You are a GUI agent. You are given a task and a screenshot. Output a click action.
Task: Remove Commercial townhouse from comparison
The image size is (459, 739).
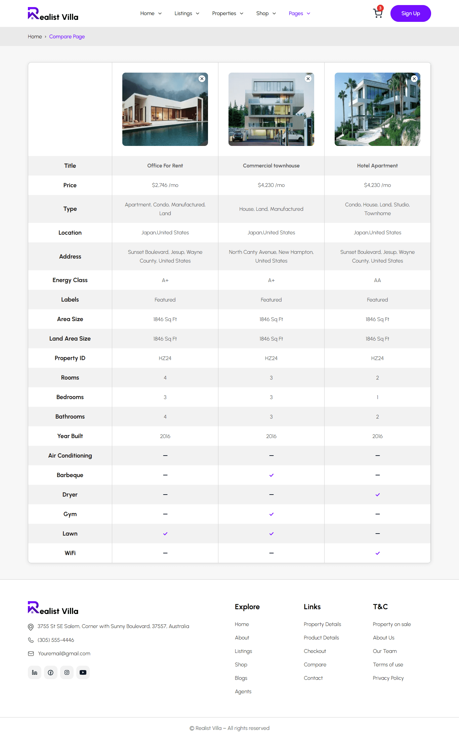[308, 79]
